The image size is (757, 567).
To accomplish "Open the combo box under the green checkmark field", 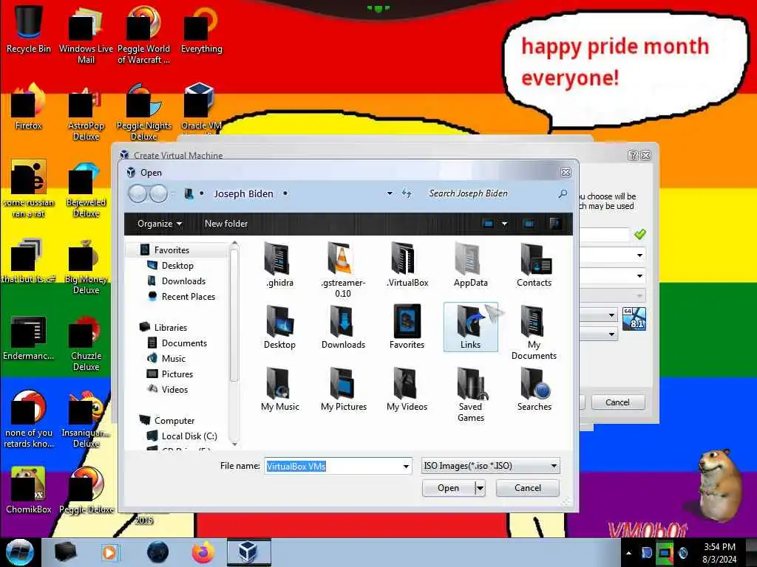I will (639, 255).
